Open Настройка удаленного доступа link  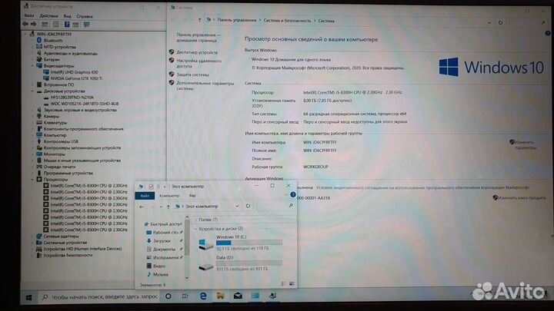199,64
